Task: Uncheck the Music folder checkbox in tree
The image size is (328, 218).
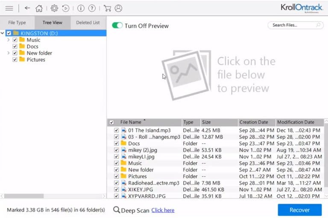Action: [x=15, y=40]
